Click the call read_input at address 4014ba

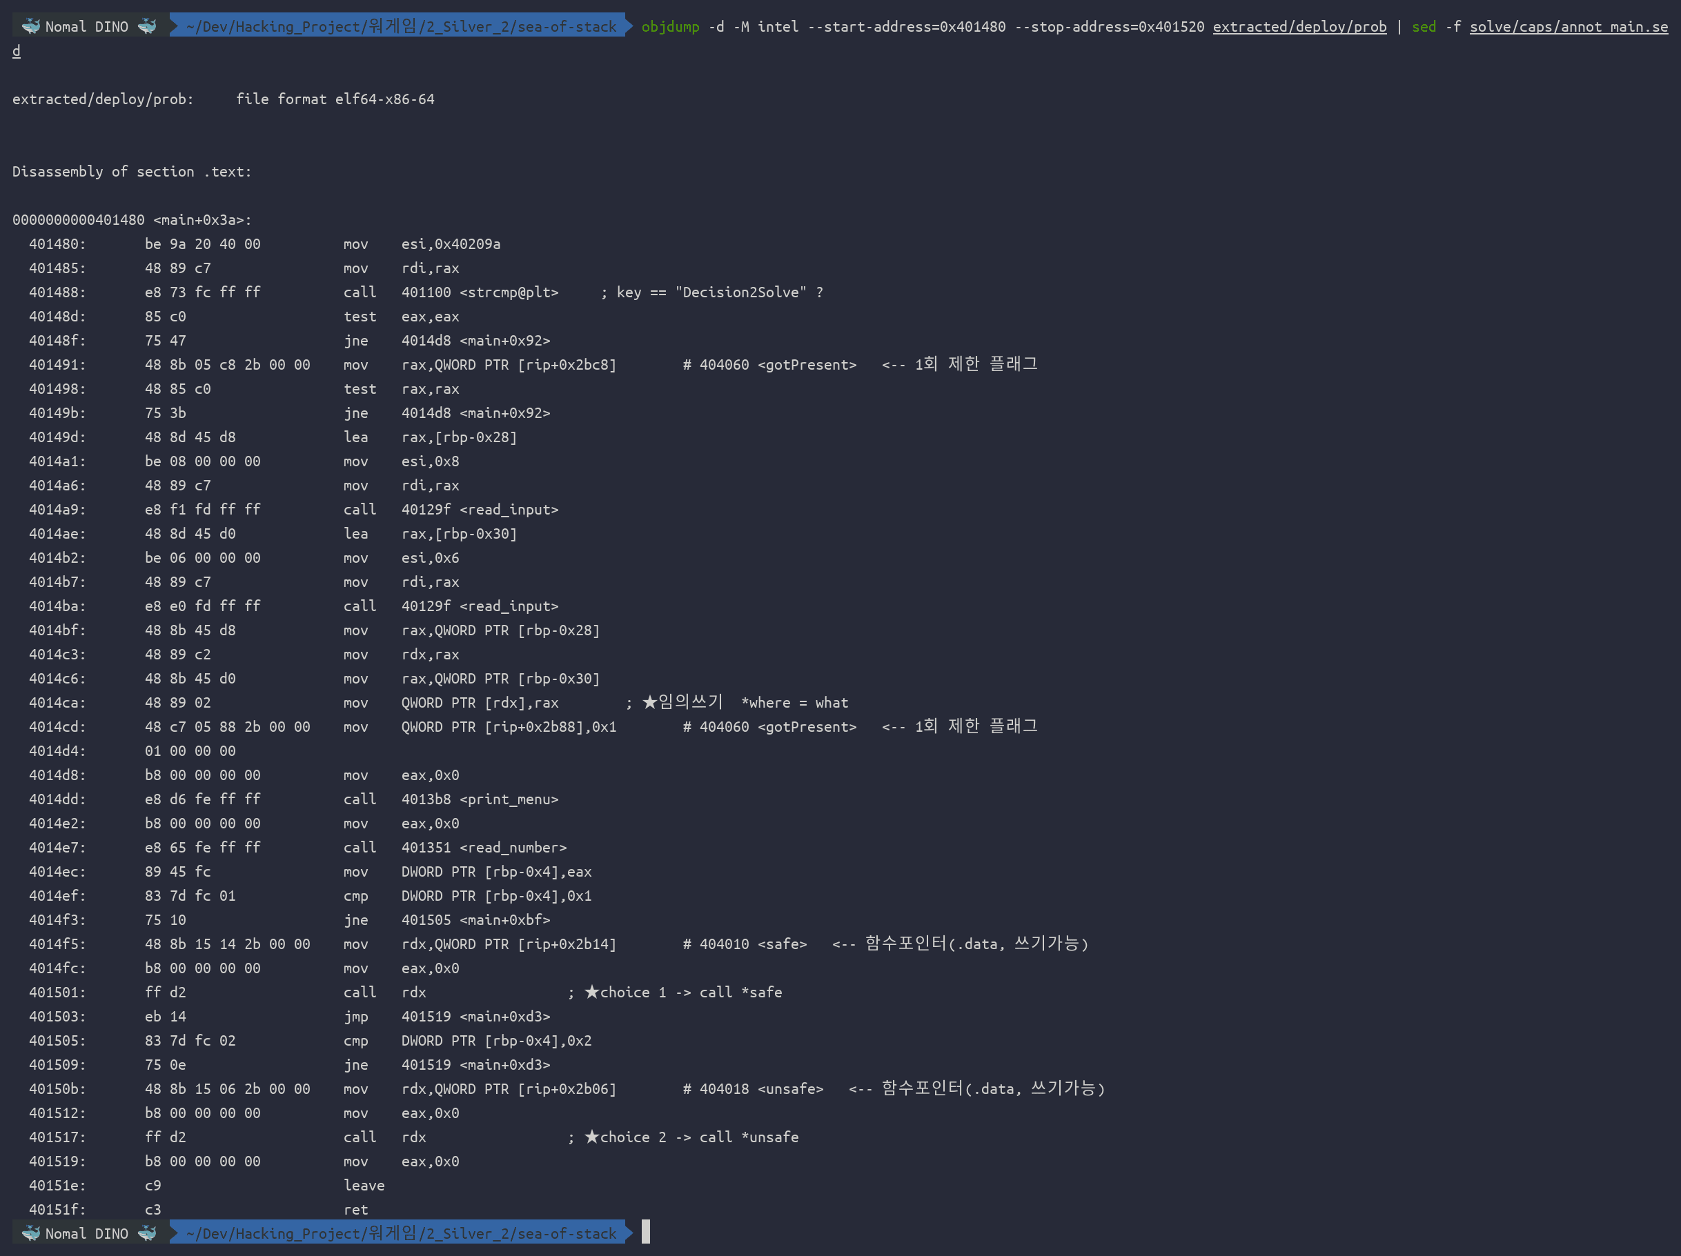[x=451, y=606]
